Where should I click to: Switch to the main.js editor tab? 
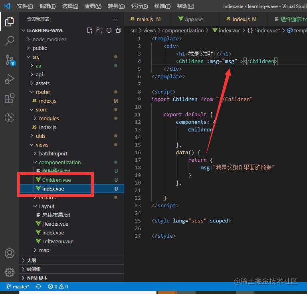click(148, 19)
